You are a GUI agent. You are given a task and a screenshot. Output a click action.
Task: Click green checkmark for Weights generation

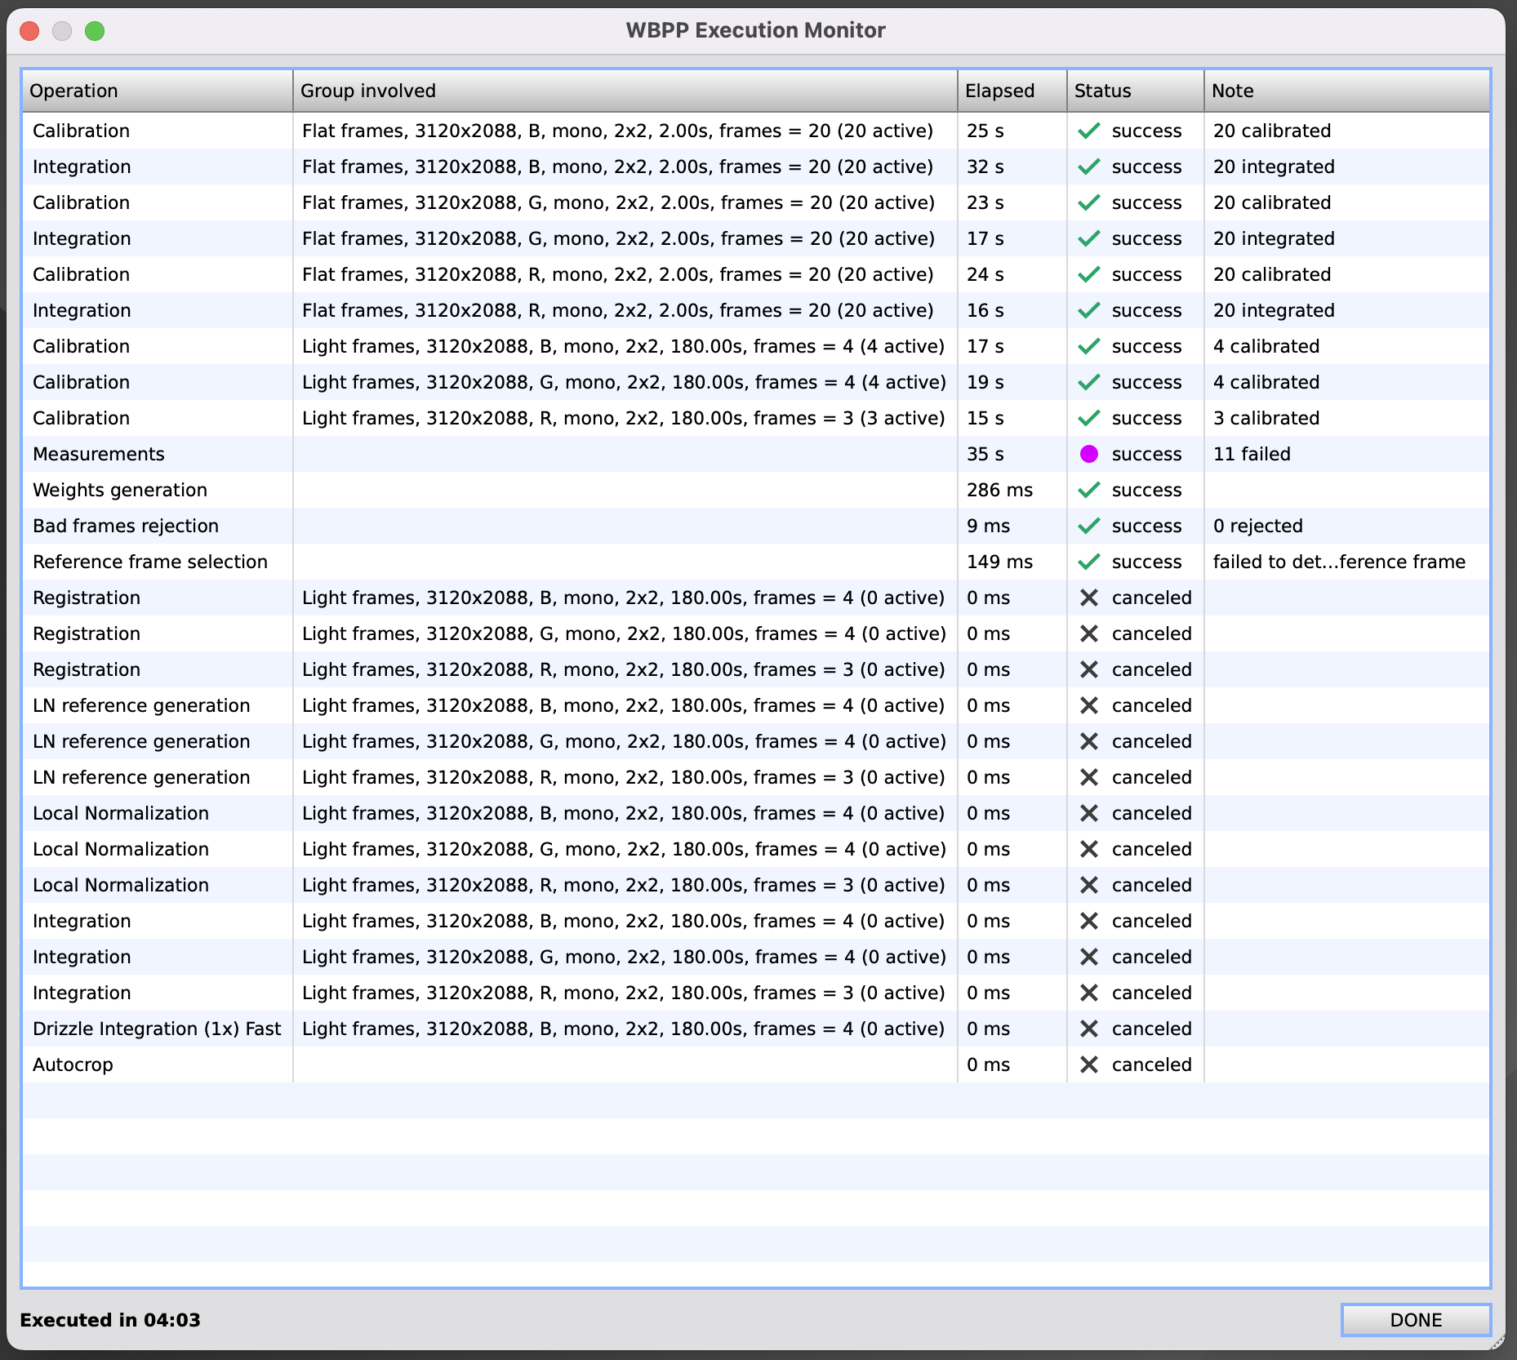[x=1088, y=490]
